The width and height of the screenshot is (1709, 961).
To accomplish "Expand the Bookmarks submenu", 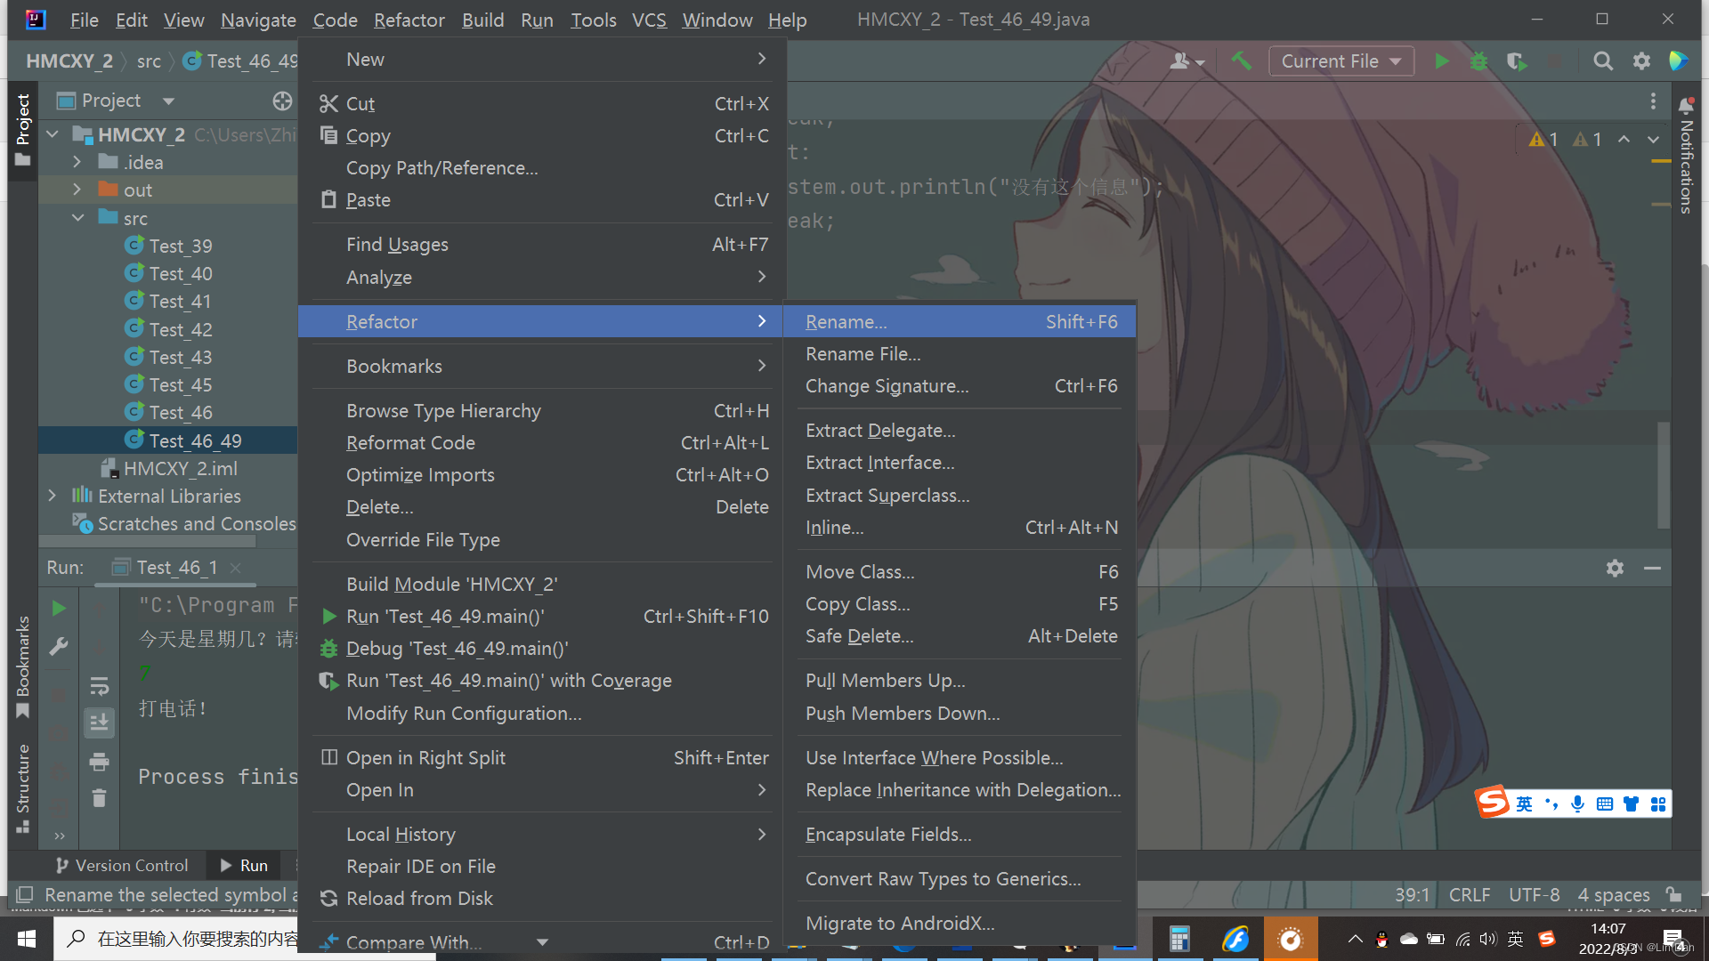I will [x=543, y=366].
